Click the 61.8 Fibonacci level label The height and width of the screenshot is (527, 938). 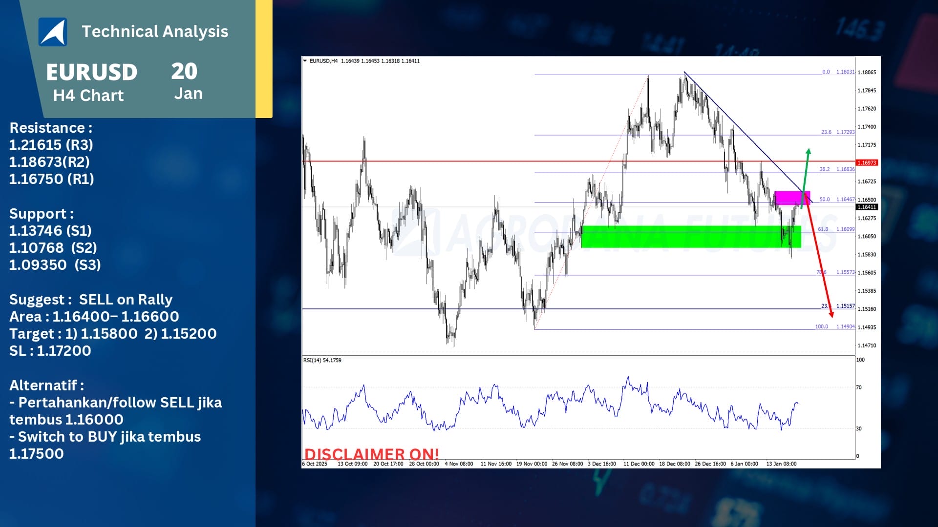(x=823, y=229)
